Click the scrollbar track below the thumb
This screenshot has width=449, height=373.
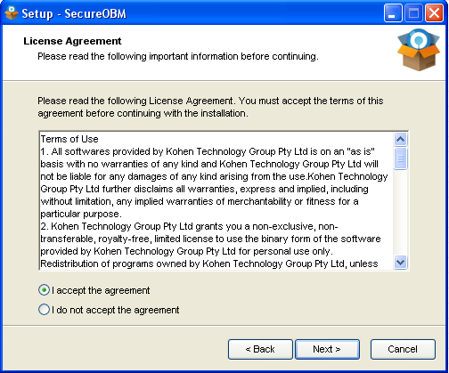400,213
